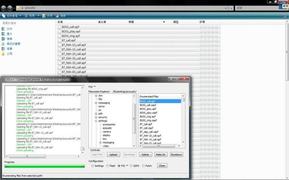Click the folder icon in the address bar
The height and width of the screenshot is (180, 289).
18,8
